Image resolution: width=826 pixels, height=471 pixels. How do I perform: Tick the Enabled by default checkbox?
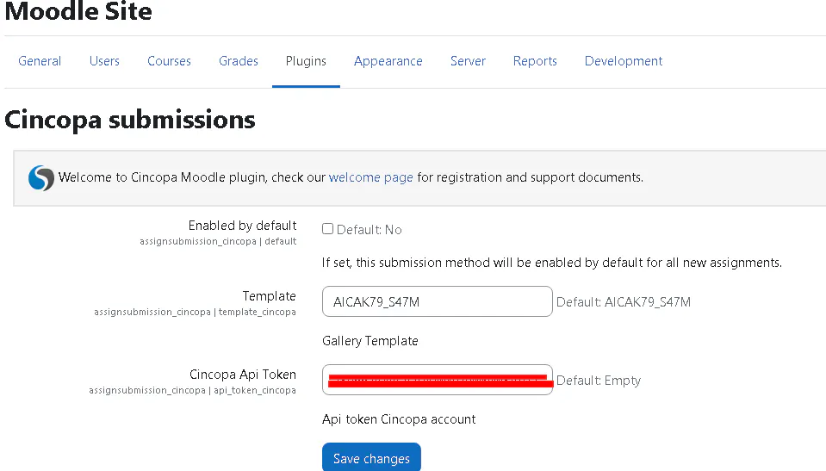(327, 229)
